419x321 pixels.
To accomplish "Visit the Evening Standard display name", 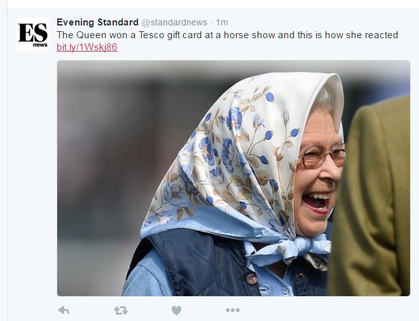I will (x=97, y=22).
